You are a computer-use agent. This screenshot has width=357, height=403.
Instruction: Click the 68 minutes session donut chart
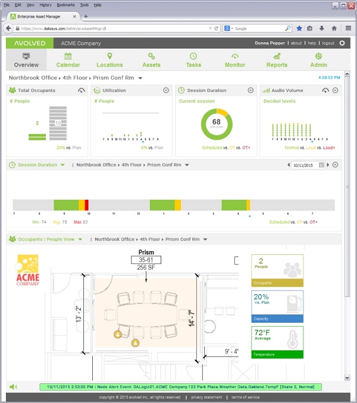217,124
